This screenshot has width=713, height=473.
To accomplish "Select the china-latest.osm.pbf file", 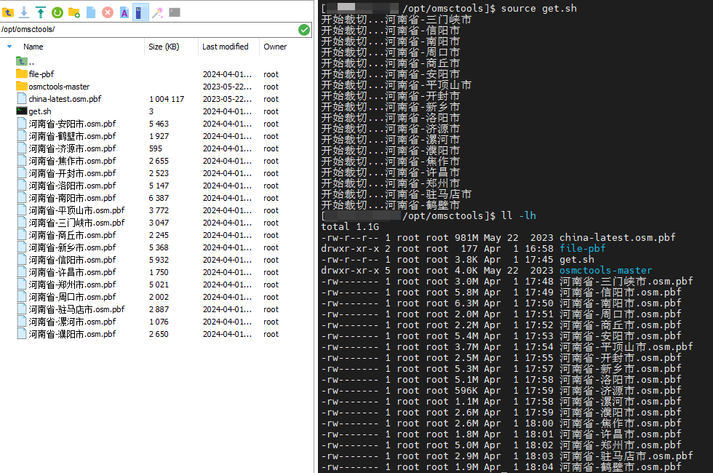I will (x=65, y=99).
